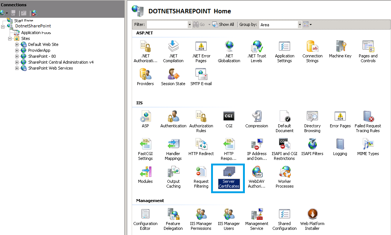Expand SharePoint Web Services node

(x=17, y=68)
